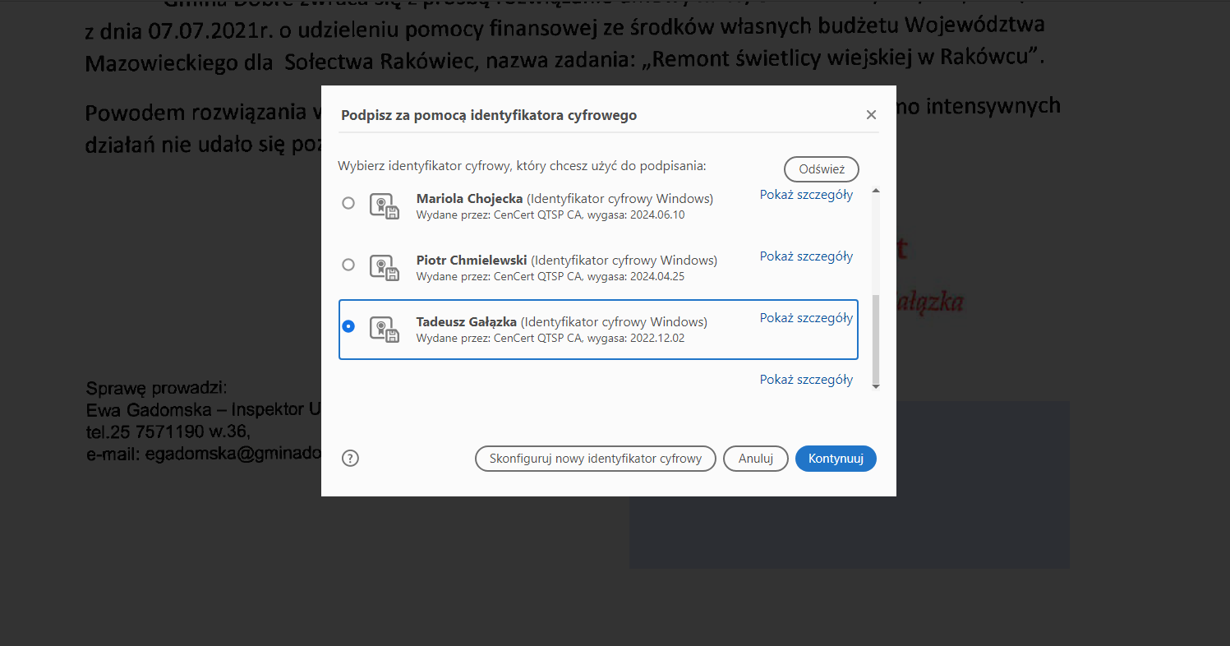The height and width of the screenshot is (646, 1230).
Task: Select the Mariola Chojecka radio button
Action: (x=348, y=203)
